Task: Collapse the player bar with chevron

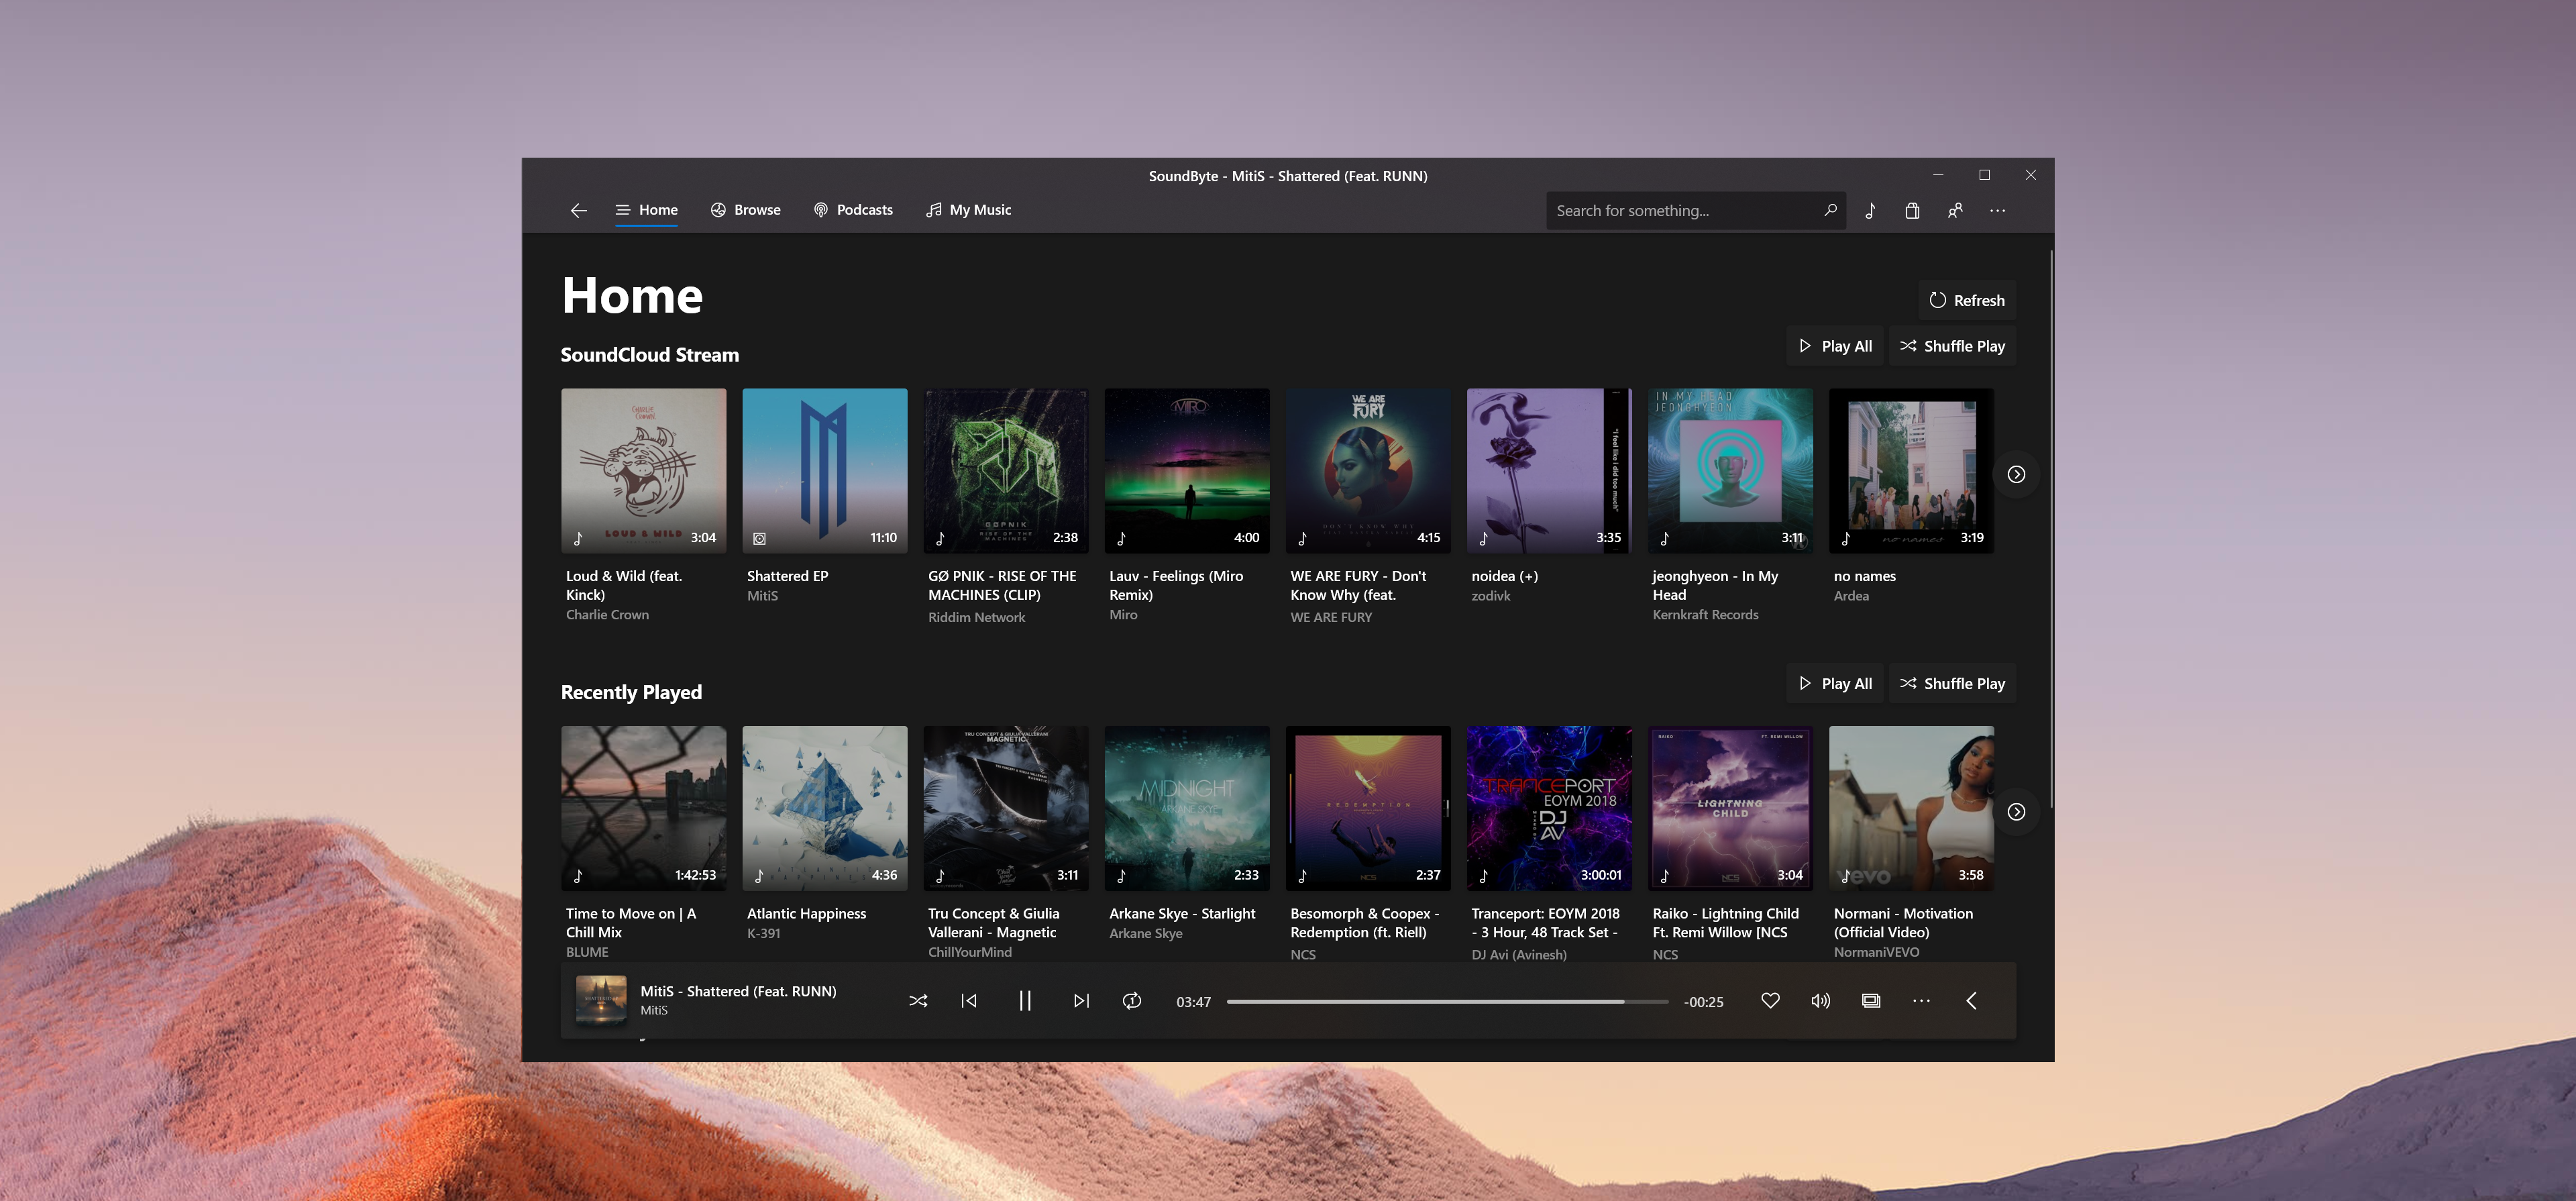Action: pyautogui.click(x=1971, y=1001)
